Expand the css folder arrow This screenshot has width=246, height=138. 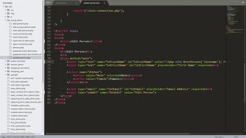pos(5,10)
